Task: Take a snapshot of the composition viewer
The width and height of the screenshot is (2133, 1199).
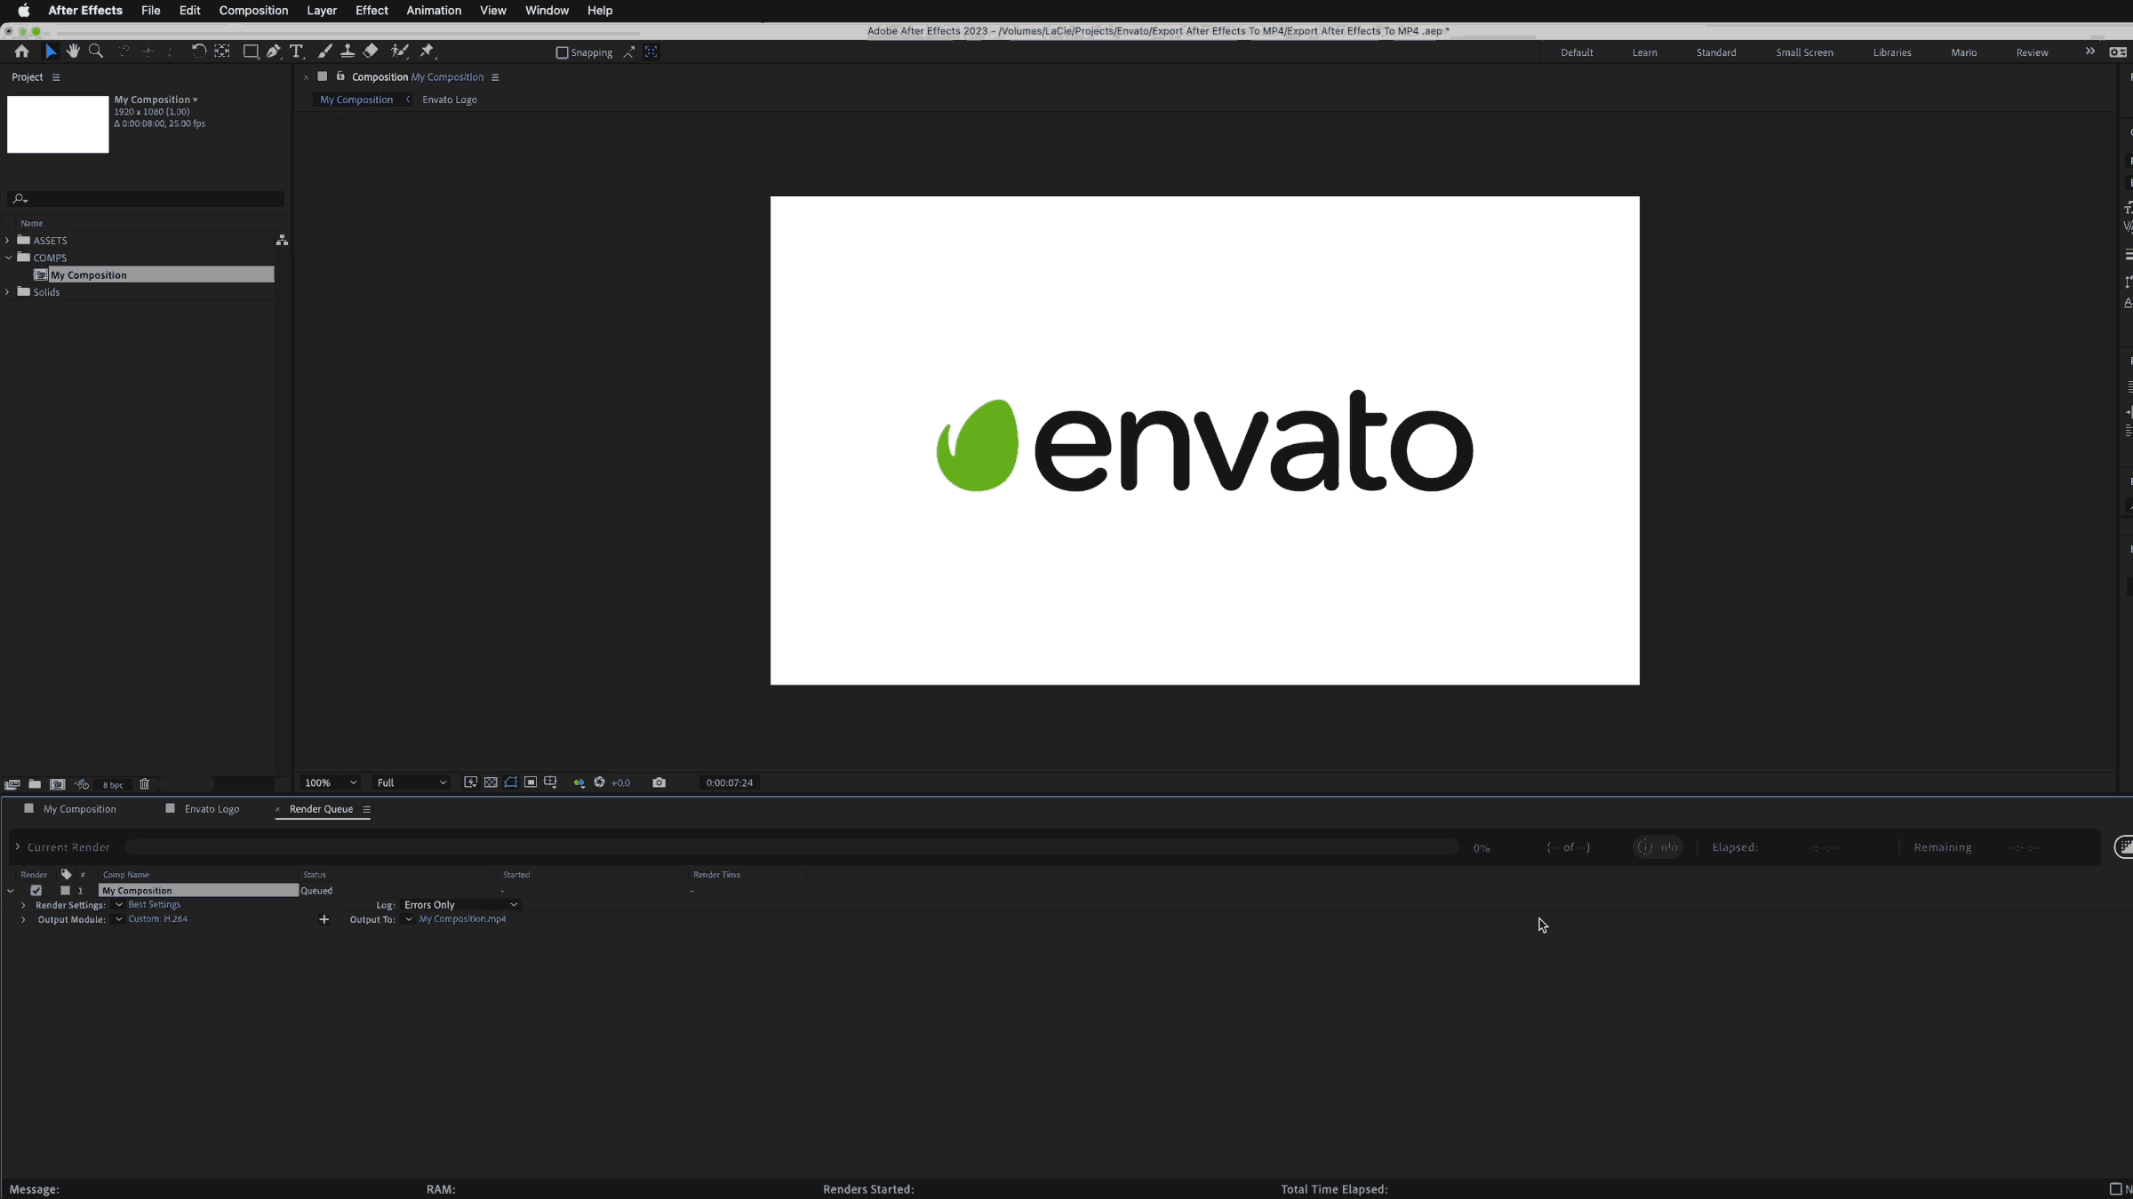Action: coord(659,782)
